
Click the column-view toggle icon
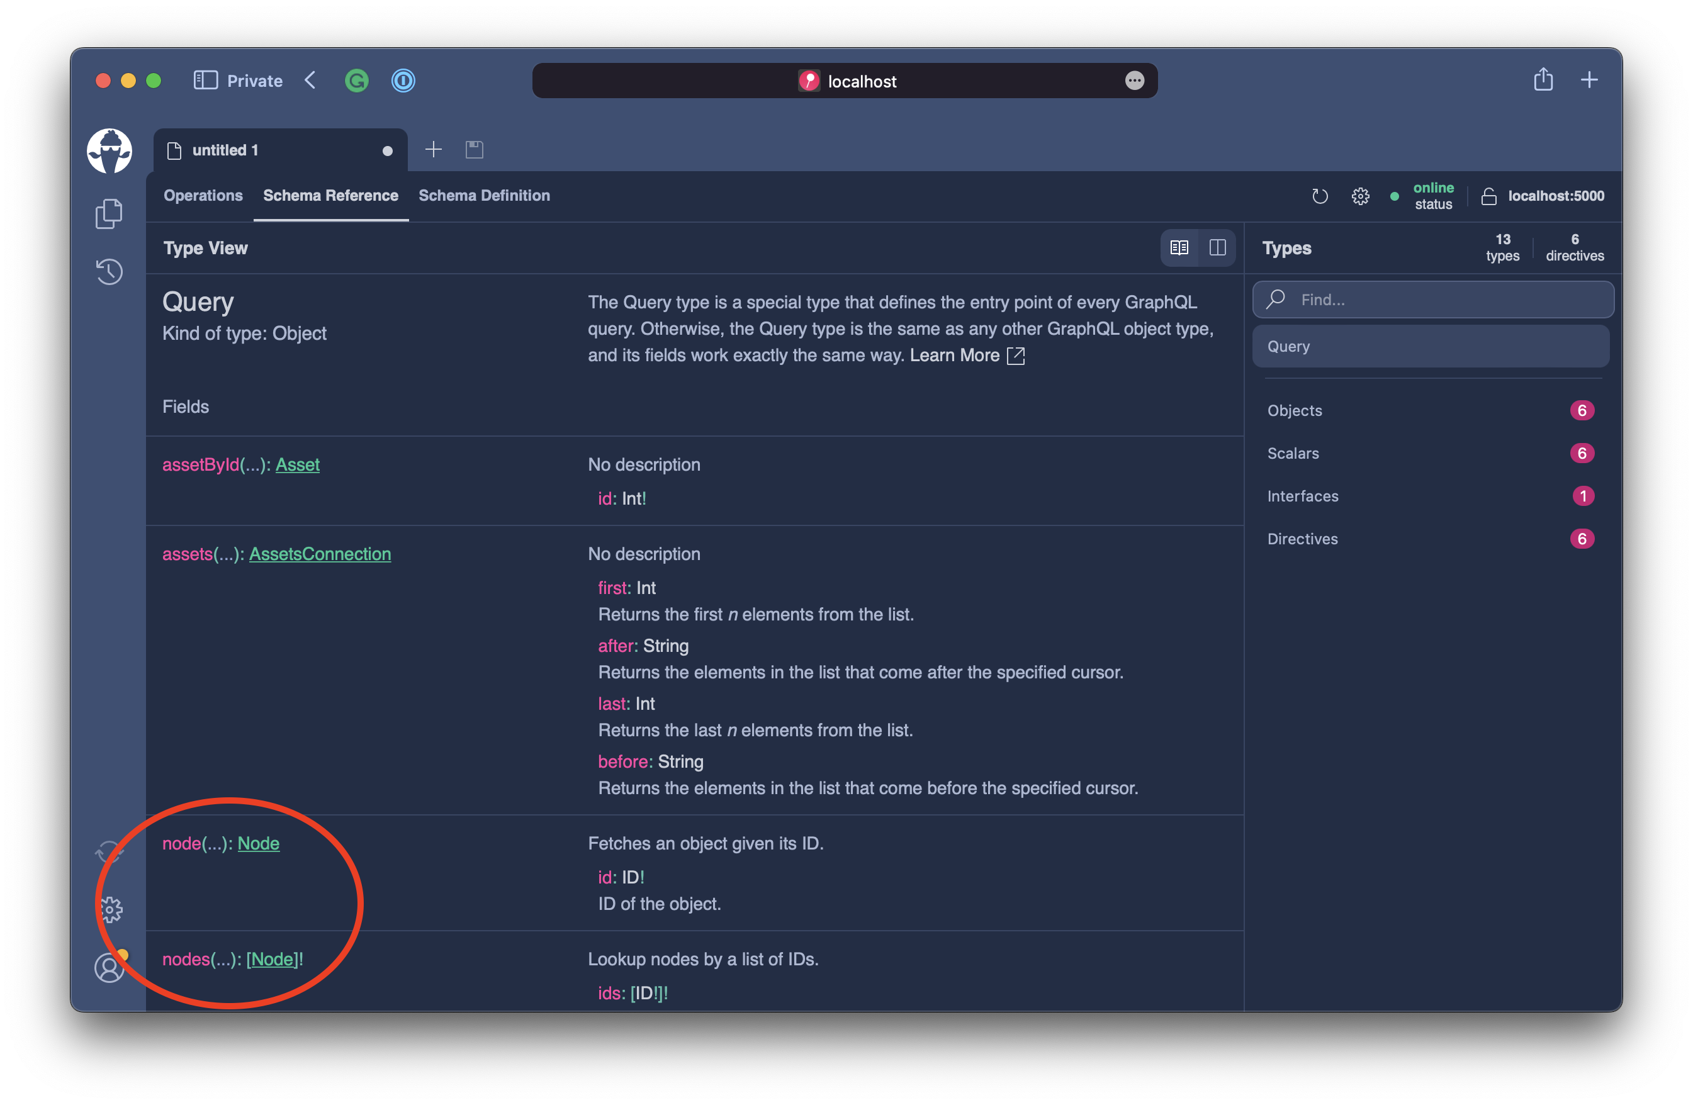click(x=1217, y=248)
